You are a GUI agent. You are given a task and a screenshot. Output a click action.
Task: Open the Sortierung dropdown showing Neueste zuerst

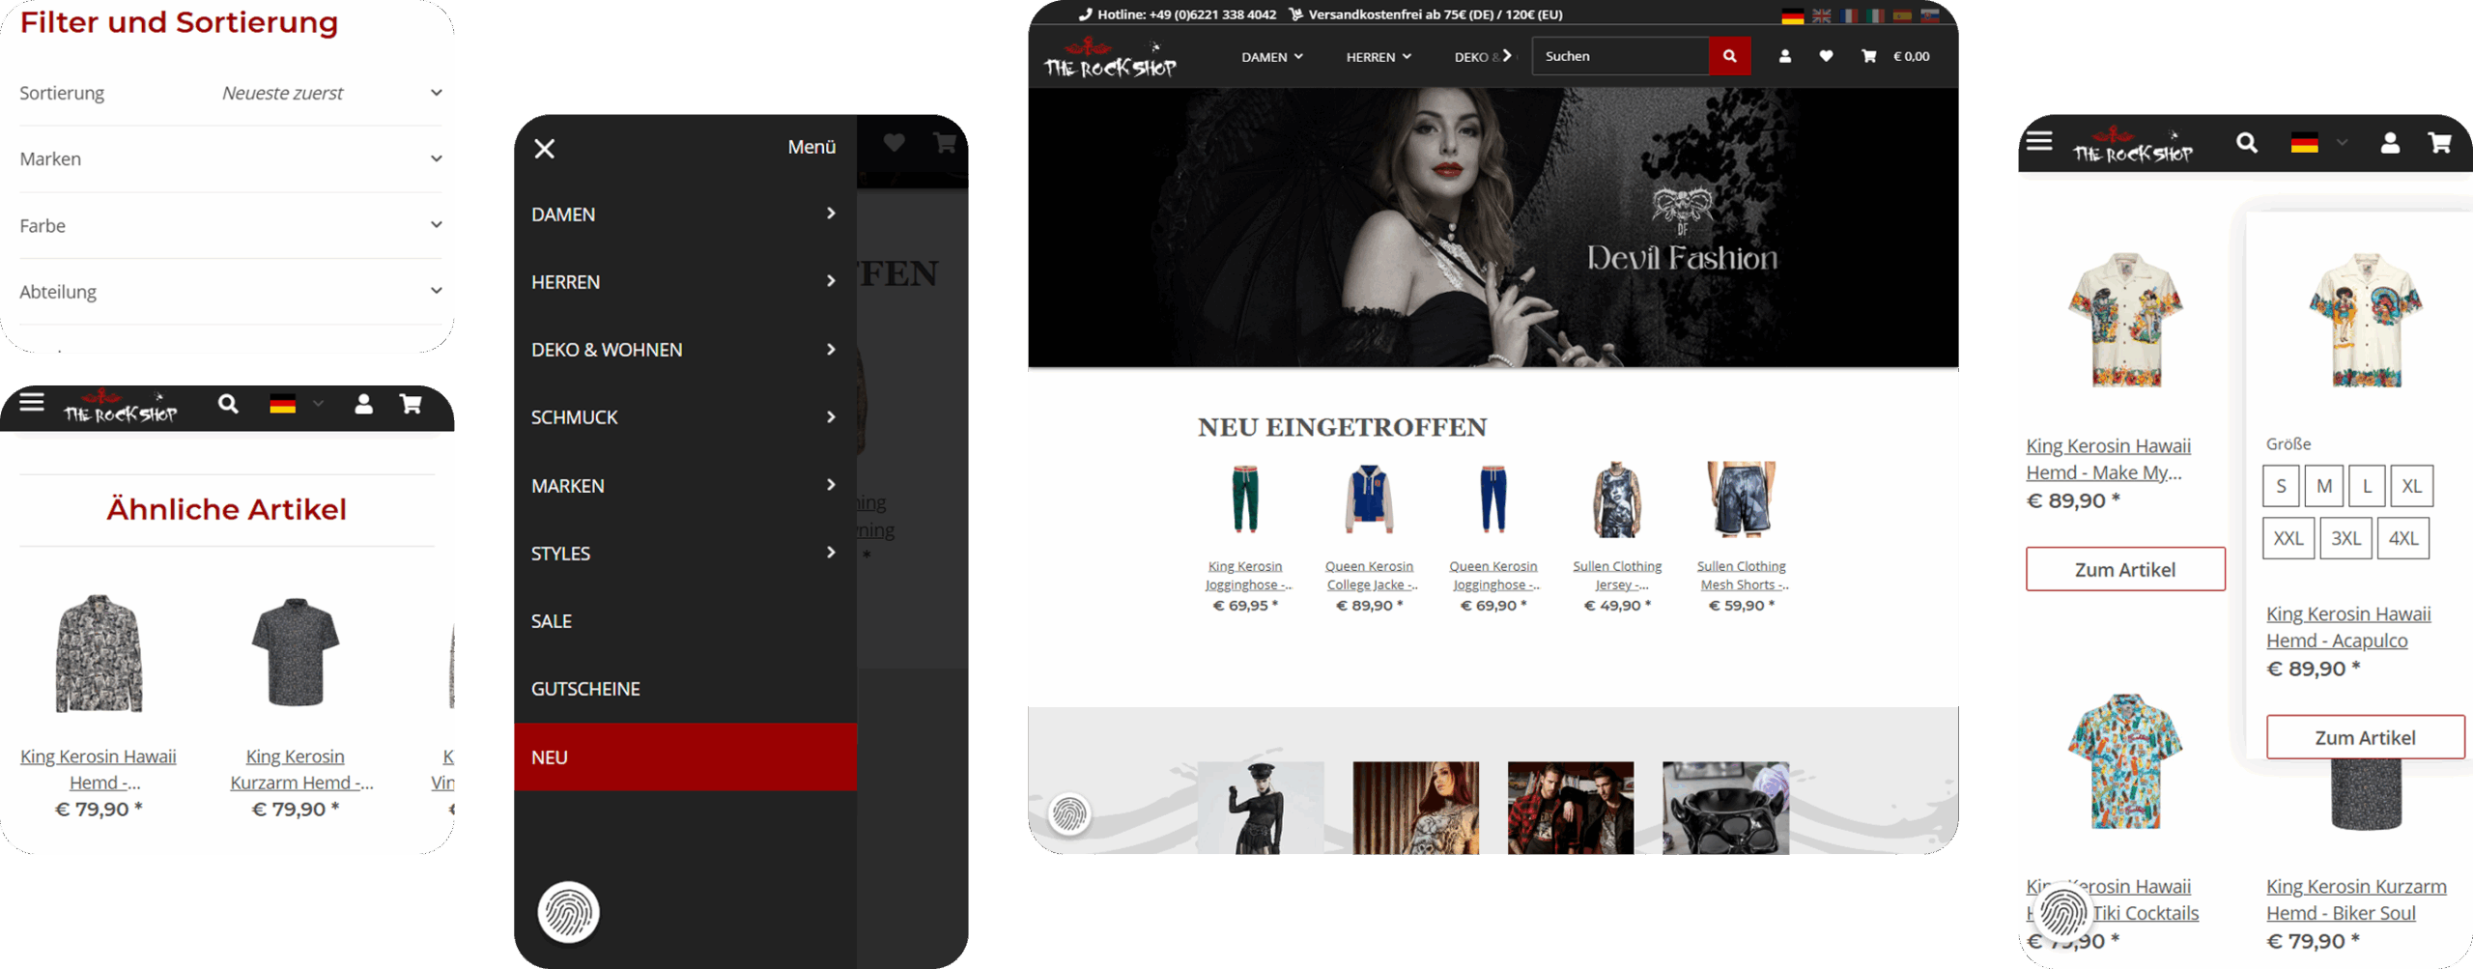(328, 94)
